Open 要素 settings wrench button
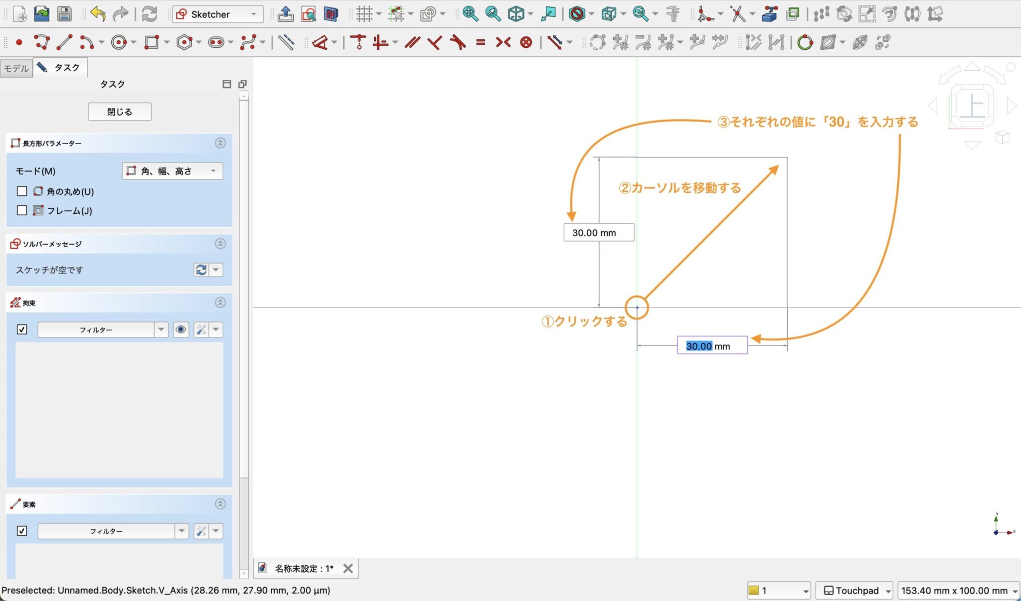 click(x=201, y=531)
